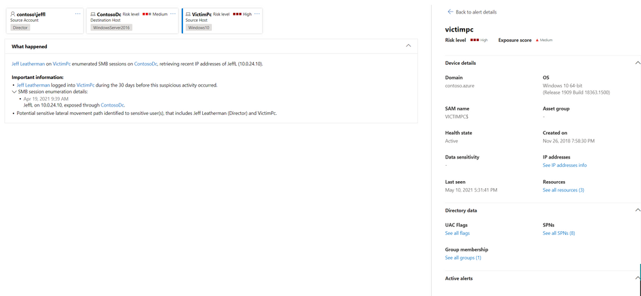The height and width of the screenshot is (296, 641).
Task: Open See IP addresses info link
Action: point(564,165)
